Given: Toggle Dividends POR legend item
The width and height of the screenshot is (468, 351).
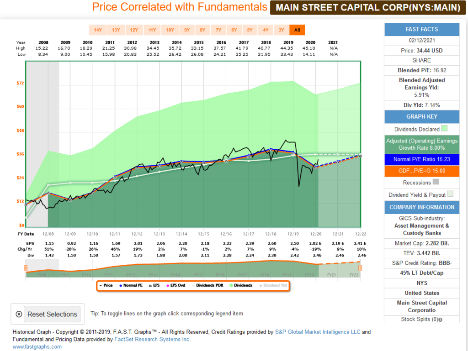Looking at the screenshot, I should coord(208,285).
